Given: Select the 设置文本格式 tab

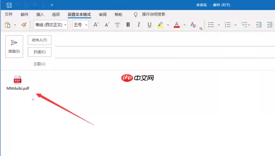Looking at the screenshot, I should pyautogui.click(x=79, y=15).
